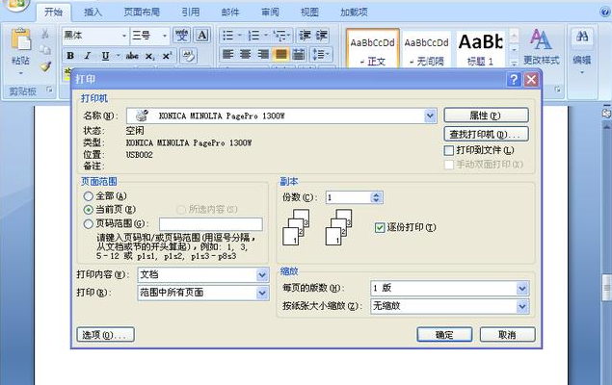The image size is (612, 385).
Task: Toggle Italic formatting
Action: point(88,56)
